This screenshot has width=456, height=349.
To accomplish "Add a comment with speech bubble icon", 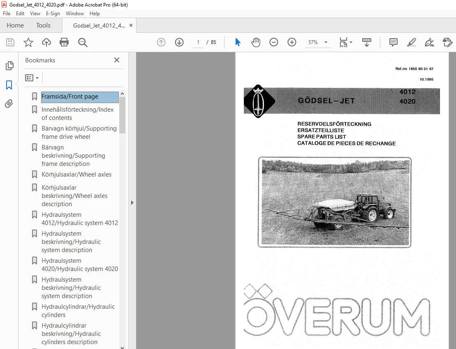I will click(393, 42).
